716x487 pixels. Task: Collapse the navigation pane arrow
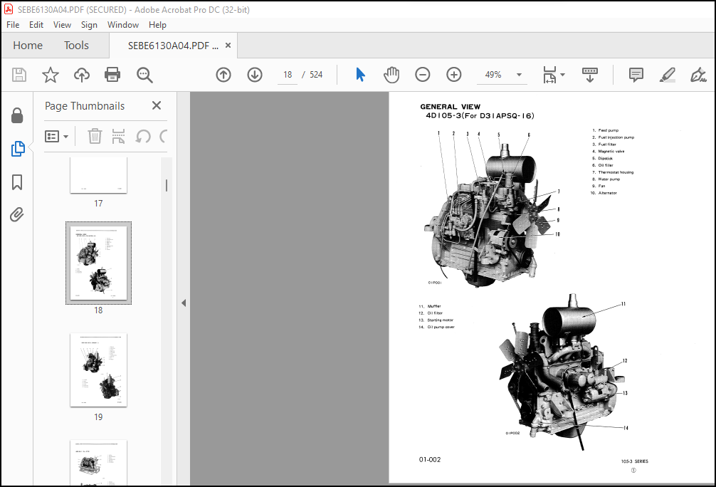click(184, 303)
